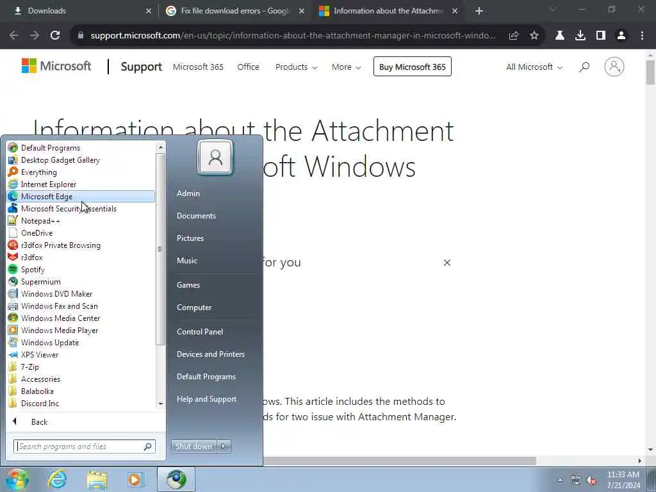656x492 pixels.
Task: Open Documents from Start menu right pane
Action: coord(196,215)
